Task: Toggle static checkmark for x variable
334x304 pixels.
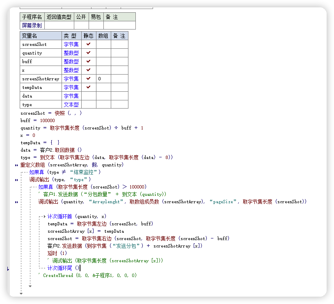Action: click(x=88, y=70)
